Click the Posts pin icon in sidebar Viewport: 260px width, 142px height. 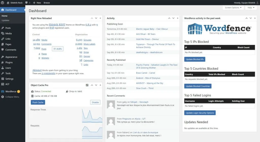(x=3, y=28)
